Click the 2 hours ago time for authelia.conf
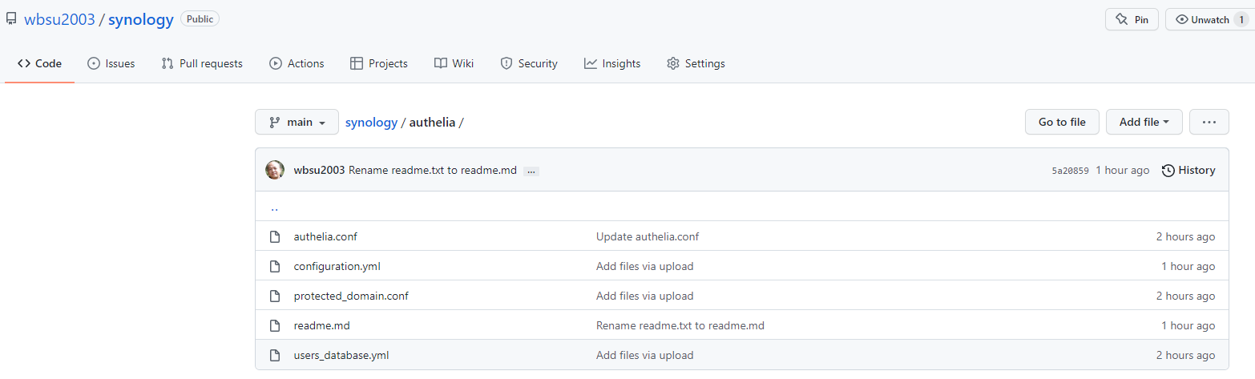The image size is (1255, 379). click(x=1185, y=236)
